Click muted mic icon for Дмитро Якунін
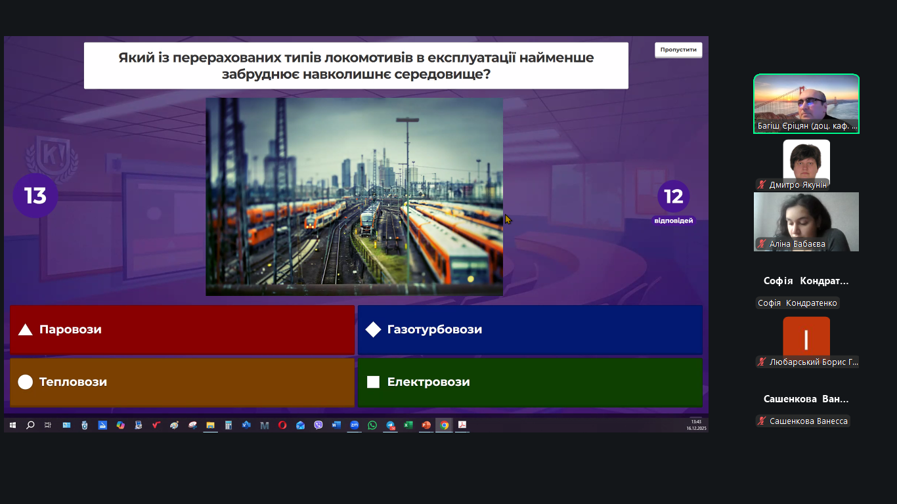 tap(762, 185)
